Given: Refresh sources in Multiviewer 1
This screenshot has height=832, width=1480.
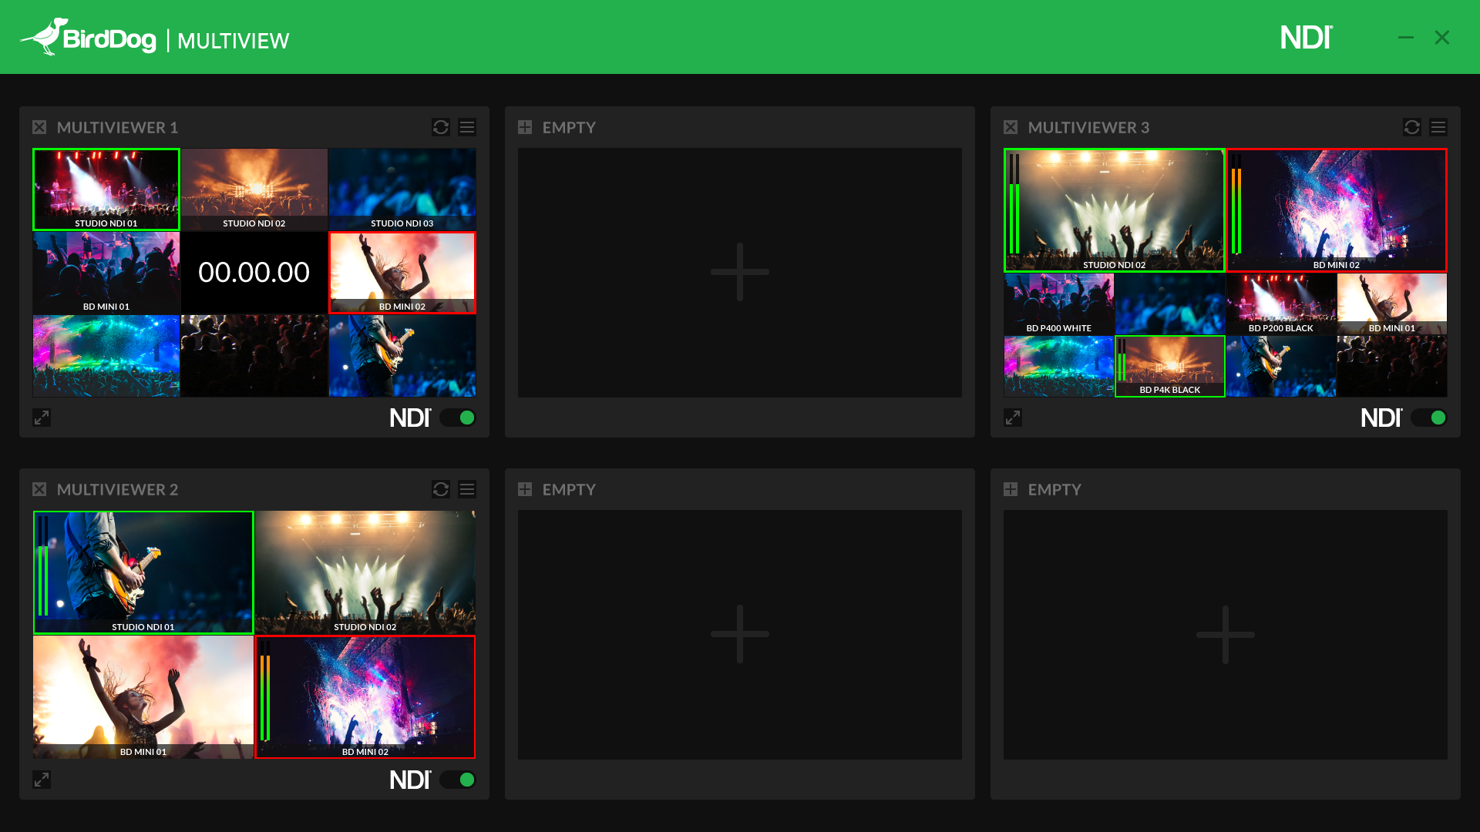Looking at the screenshot, I should 441,127.
